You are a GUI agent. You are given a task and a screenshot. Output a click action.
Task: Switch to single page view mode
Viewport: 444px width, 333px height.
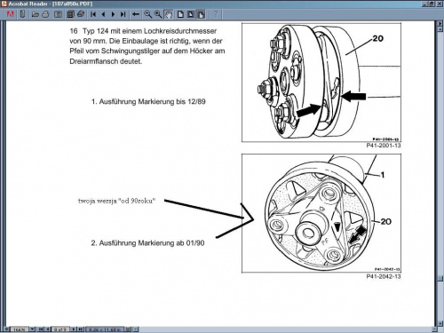(x=180, y=14)
